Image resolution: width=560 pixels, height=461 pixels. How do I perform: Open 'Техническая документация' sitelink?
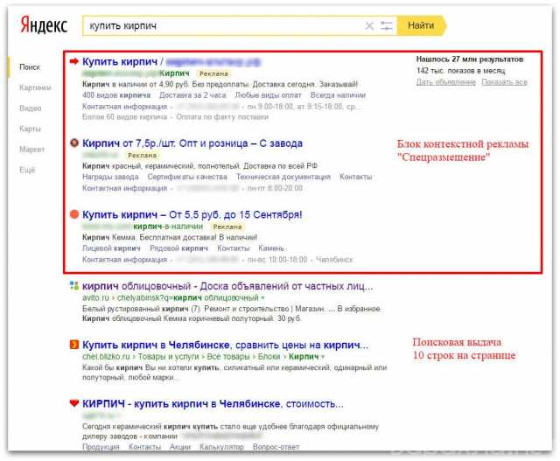[283, 177]
